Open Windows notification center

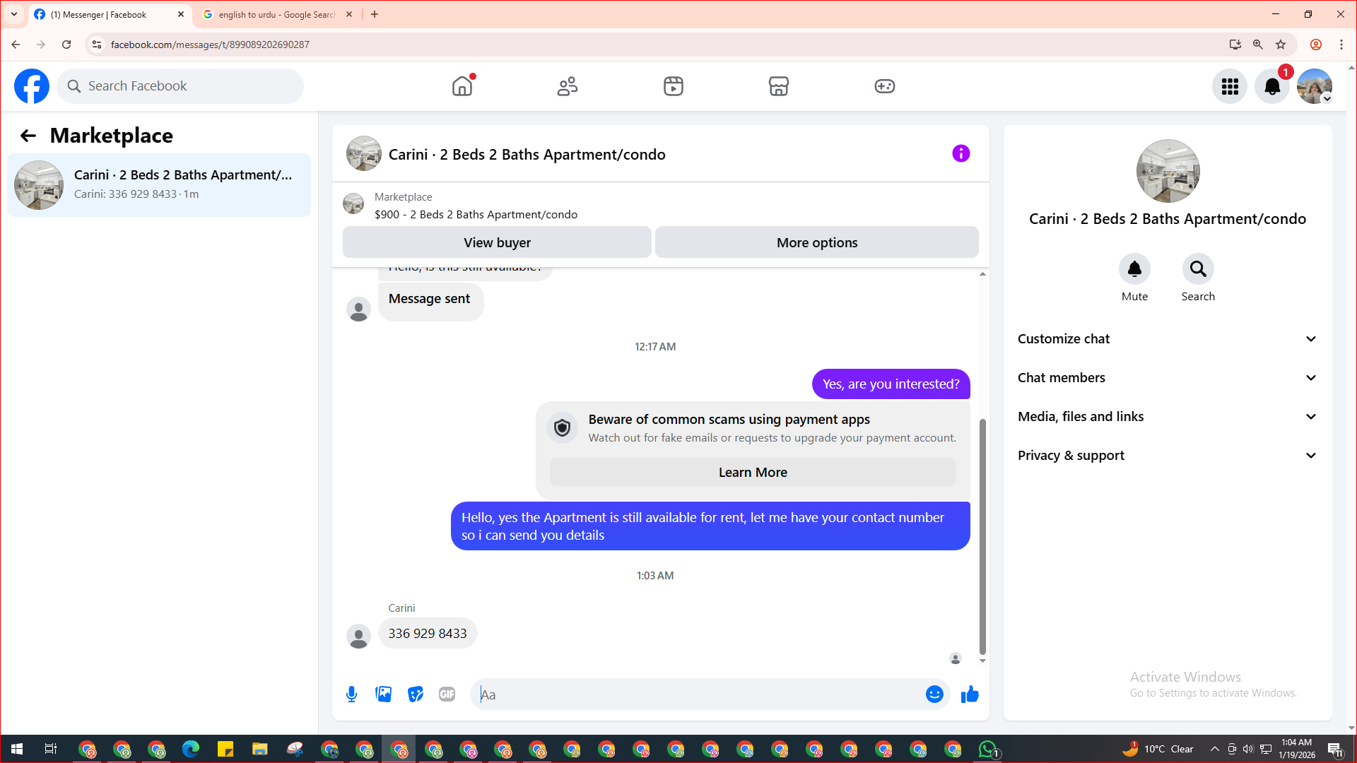[x=1335, y=749]
